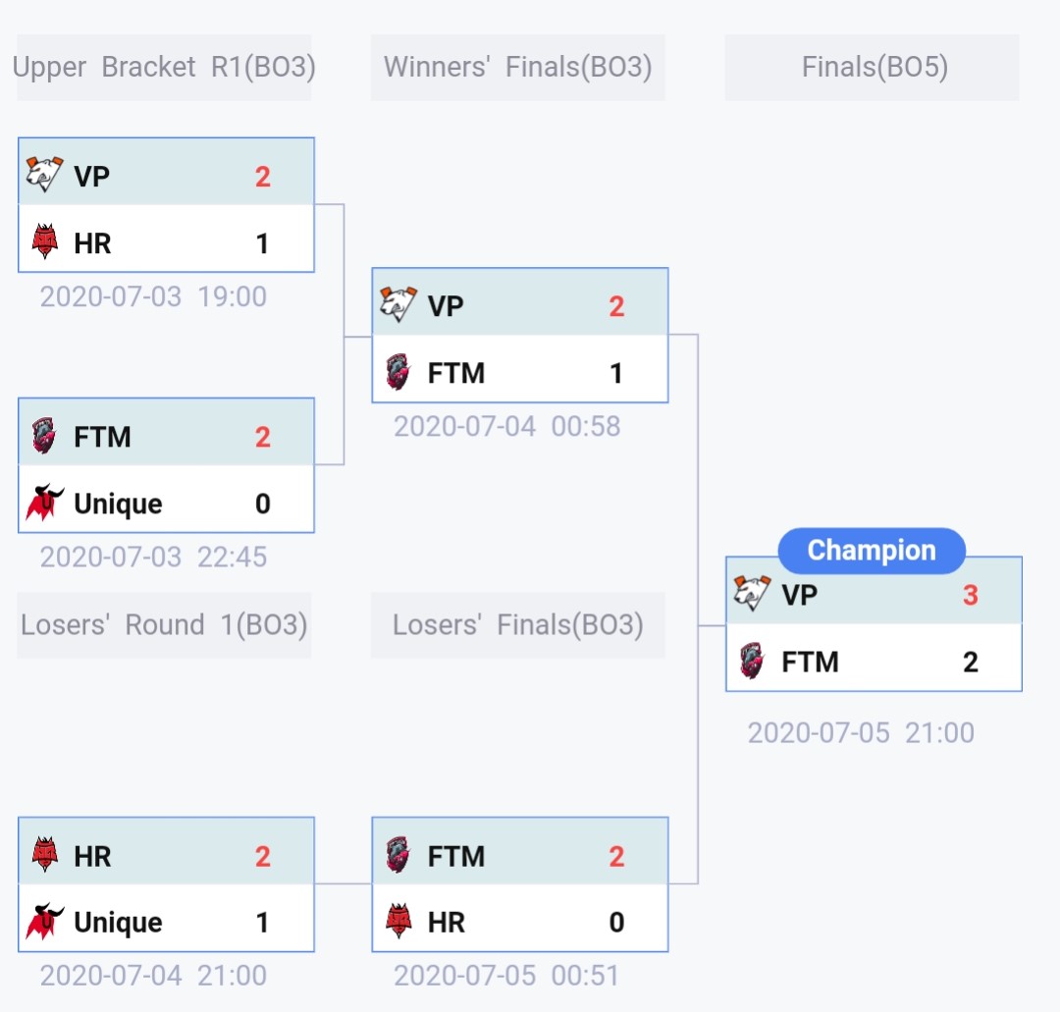Screen dimensions: 1060x1012
Task: Select the Losers' Round 1(BO3) header
Action: [x=164, y=625]
